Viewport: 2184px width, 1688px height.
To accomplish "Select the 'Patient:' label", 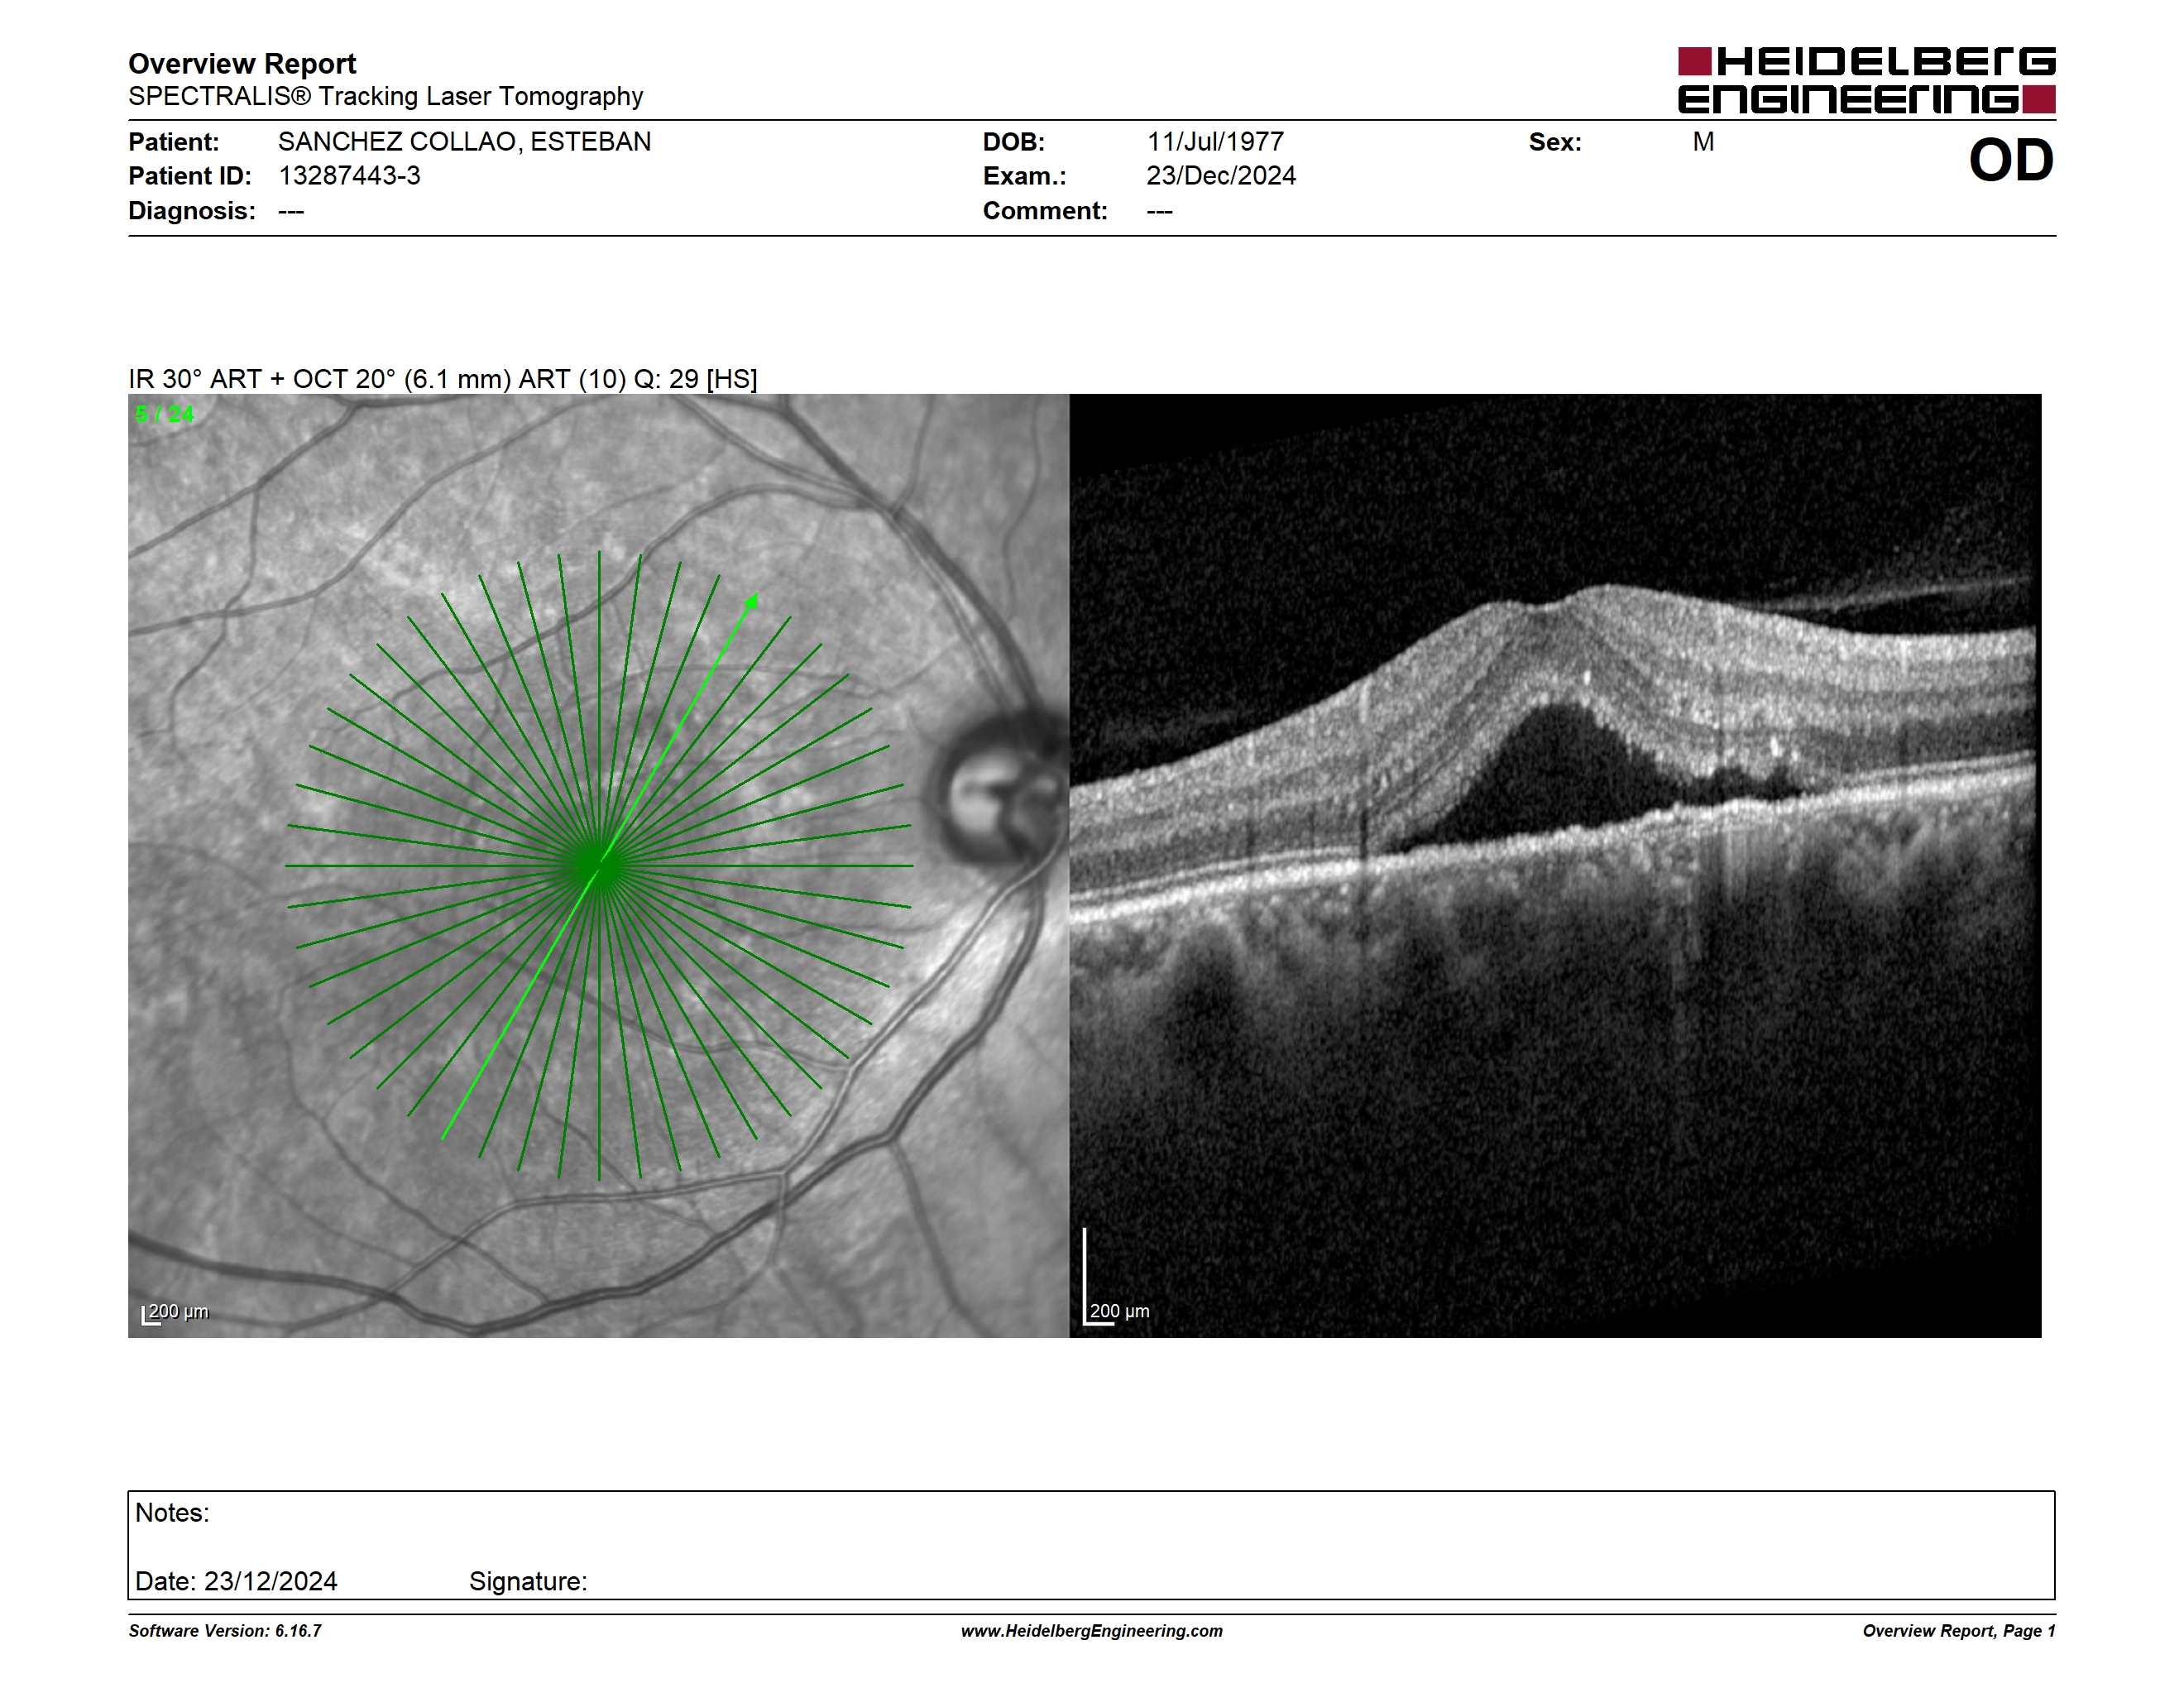I will (x=173, y=142).
